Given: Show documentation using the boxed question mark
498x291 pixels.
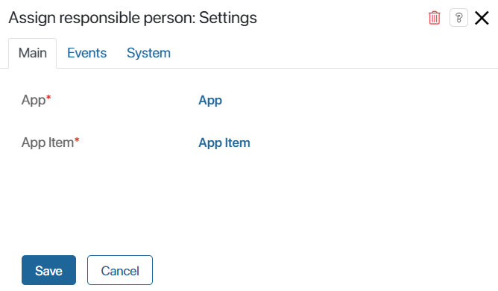Looking at the screenshot, I should point(458,18).
